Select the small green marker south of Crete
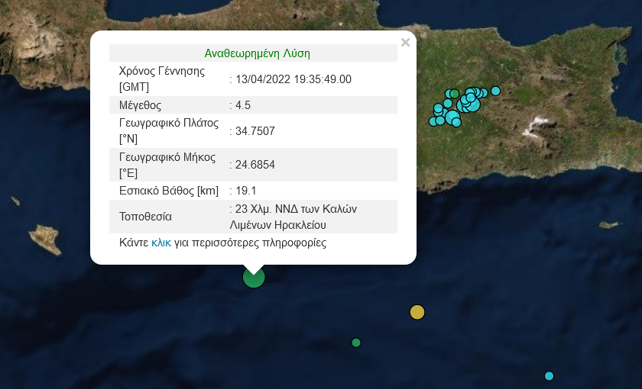 pos(356,342)
